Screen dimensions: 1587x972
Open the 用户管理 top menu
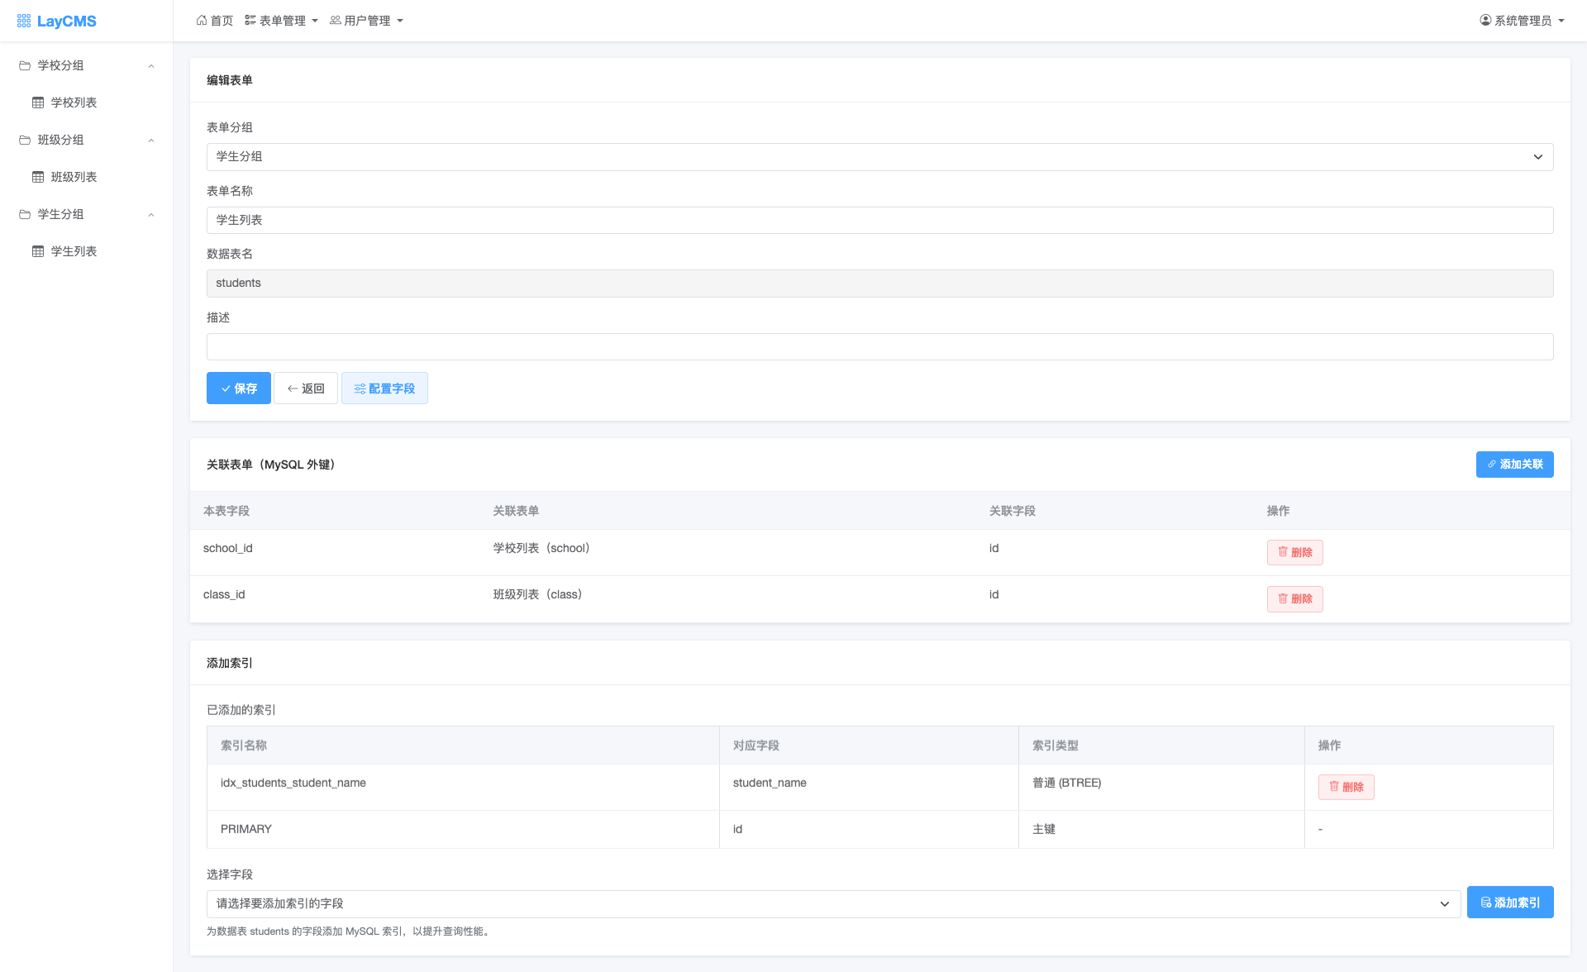(x=367, y=21)
